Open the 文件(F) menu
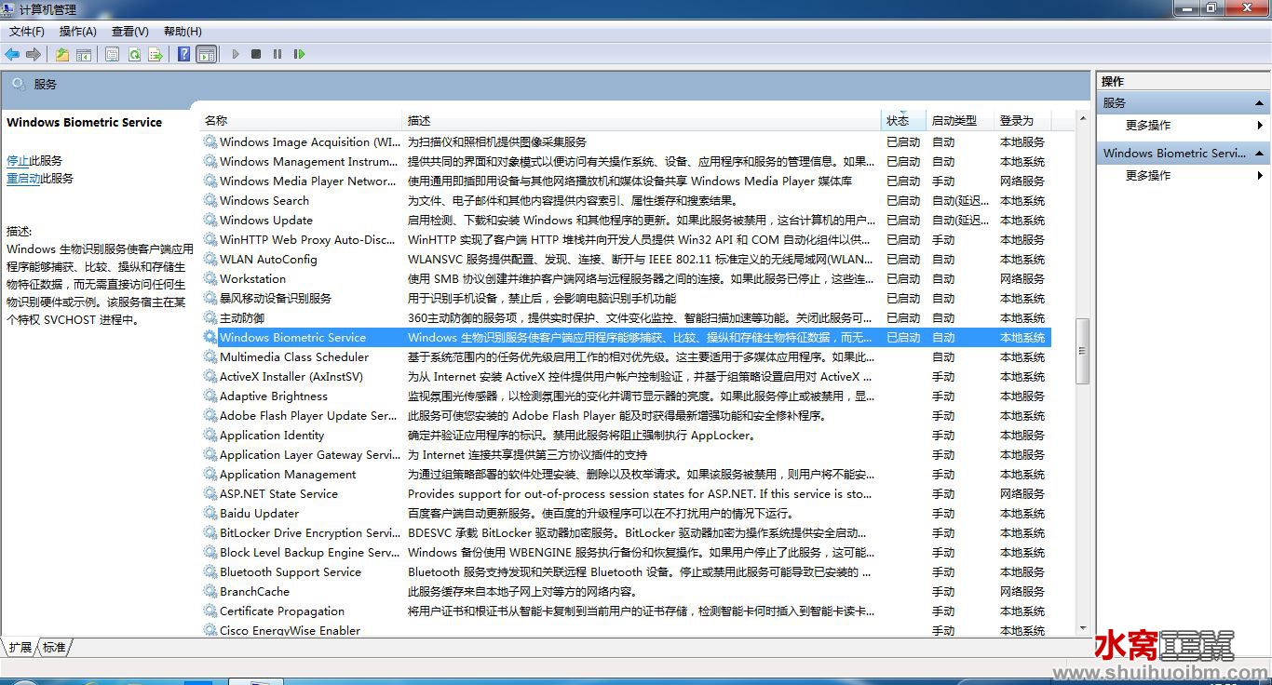 pos(27,32)
